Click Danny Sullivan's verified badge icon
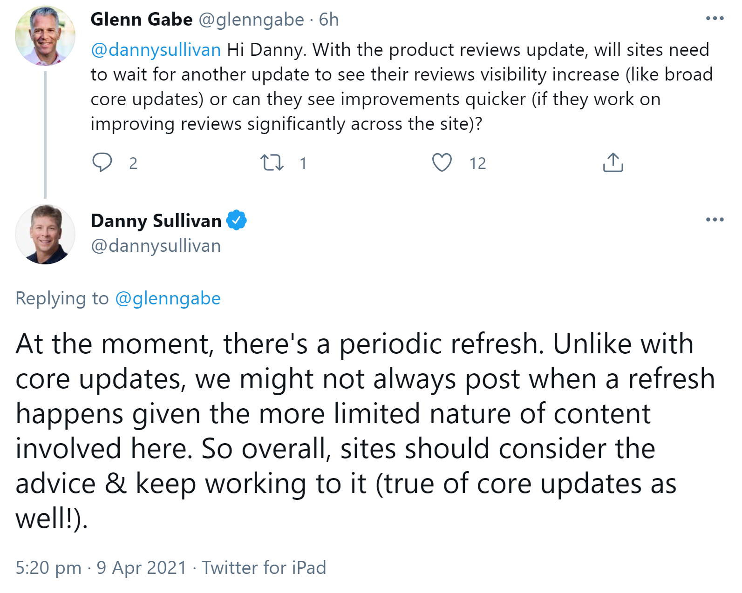742x593 pixels. 237,221
